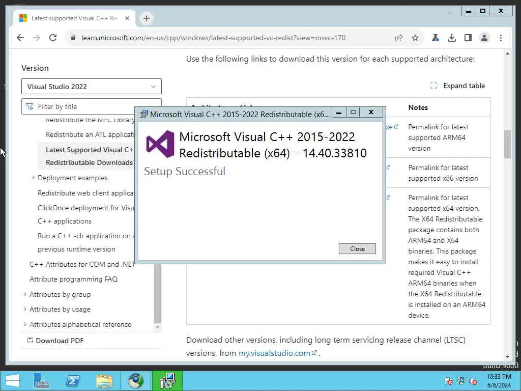View site information lock icon

click(73, 38)
